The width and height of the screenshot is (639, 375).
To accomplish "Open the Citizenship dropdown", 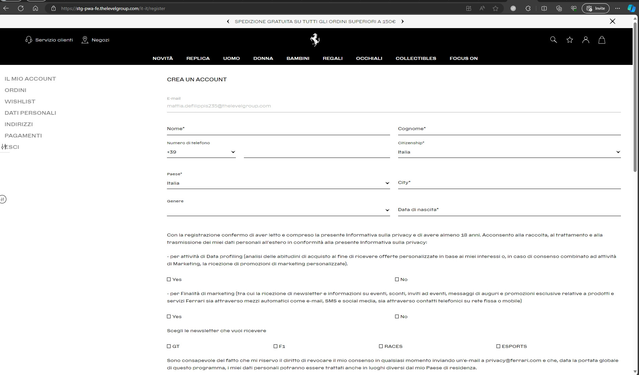I will pyautogui.click(x=509, y=152).
